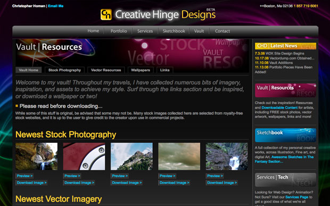
Task: Preview the rocky waterfall image
Action: pyautogui.click(x=215, y=176)
